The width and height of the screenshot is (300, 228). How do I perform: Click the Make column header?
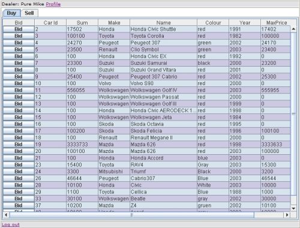tap(114, 23)
